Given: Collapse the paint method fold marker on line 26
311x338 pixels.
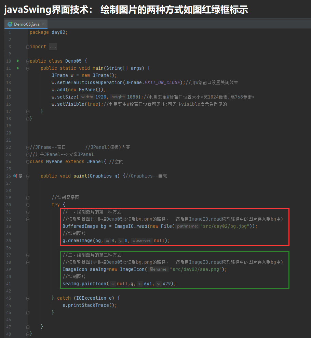Looking at the screenshot, I should tap(27, 175).
